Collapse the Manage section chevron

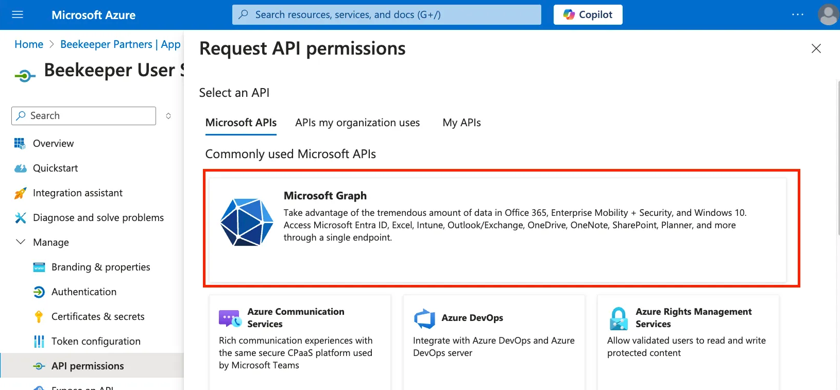pyautogui.click(x=21, y=242)
